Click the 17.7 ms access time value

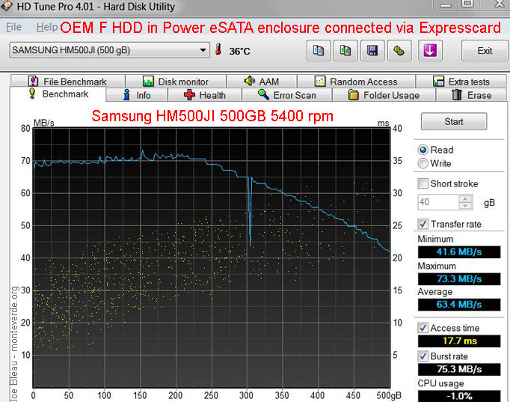pyautogui.click(x=459, y=341)
